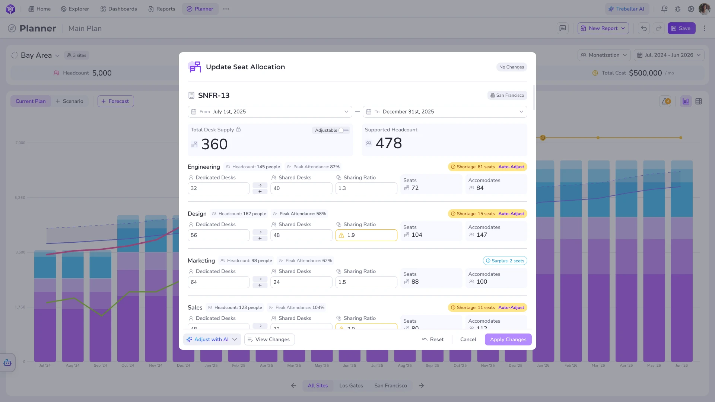Viewport: 715px width, 402px height.
Task: Move Engineering desks from dedicated to shared arrow
Action: point(260,185)
